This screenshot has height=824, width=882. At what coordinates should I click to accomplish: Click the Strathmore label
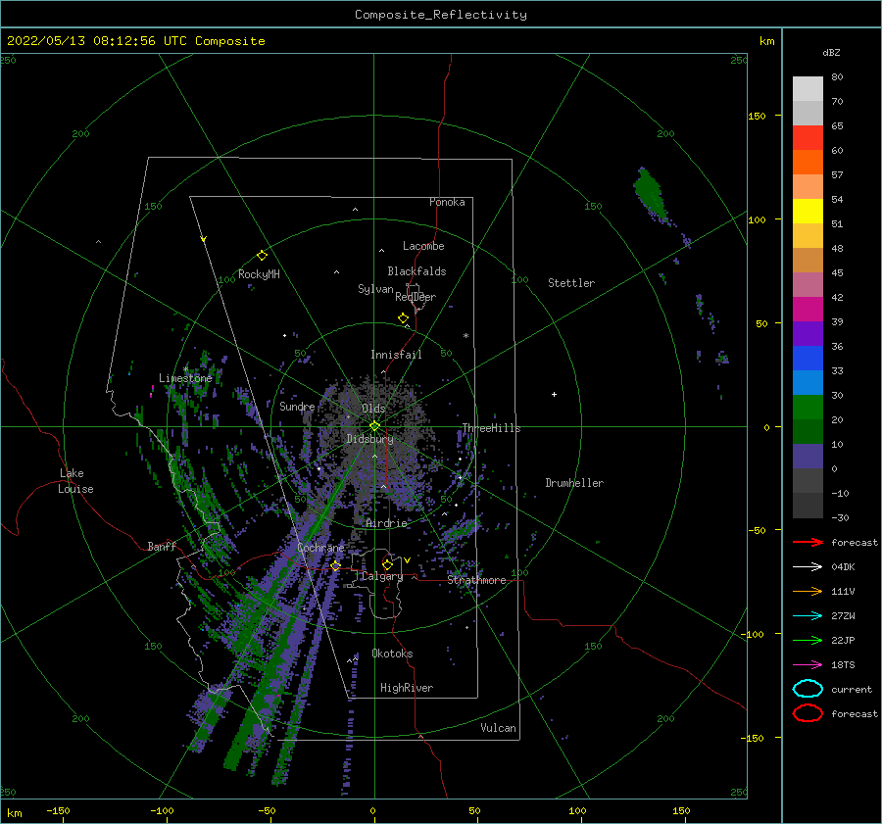(476, 580)
